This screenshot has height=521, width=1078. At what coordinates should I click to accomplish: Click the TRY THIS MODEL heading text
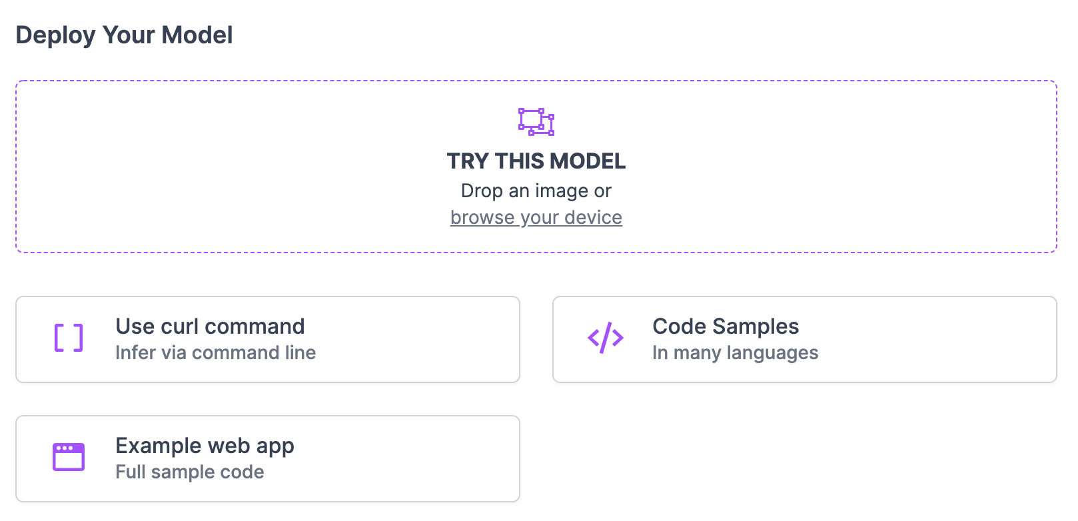[x=536, y=161]
